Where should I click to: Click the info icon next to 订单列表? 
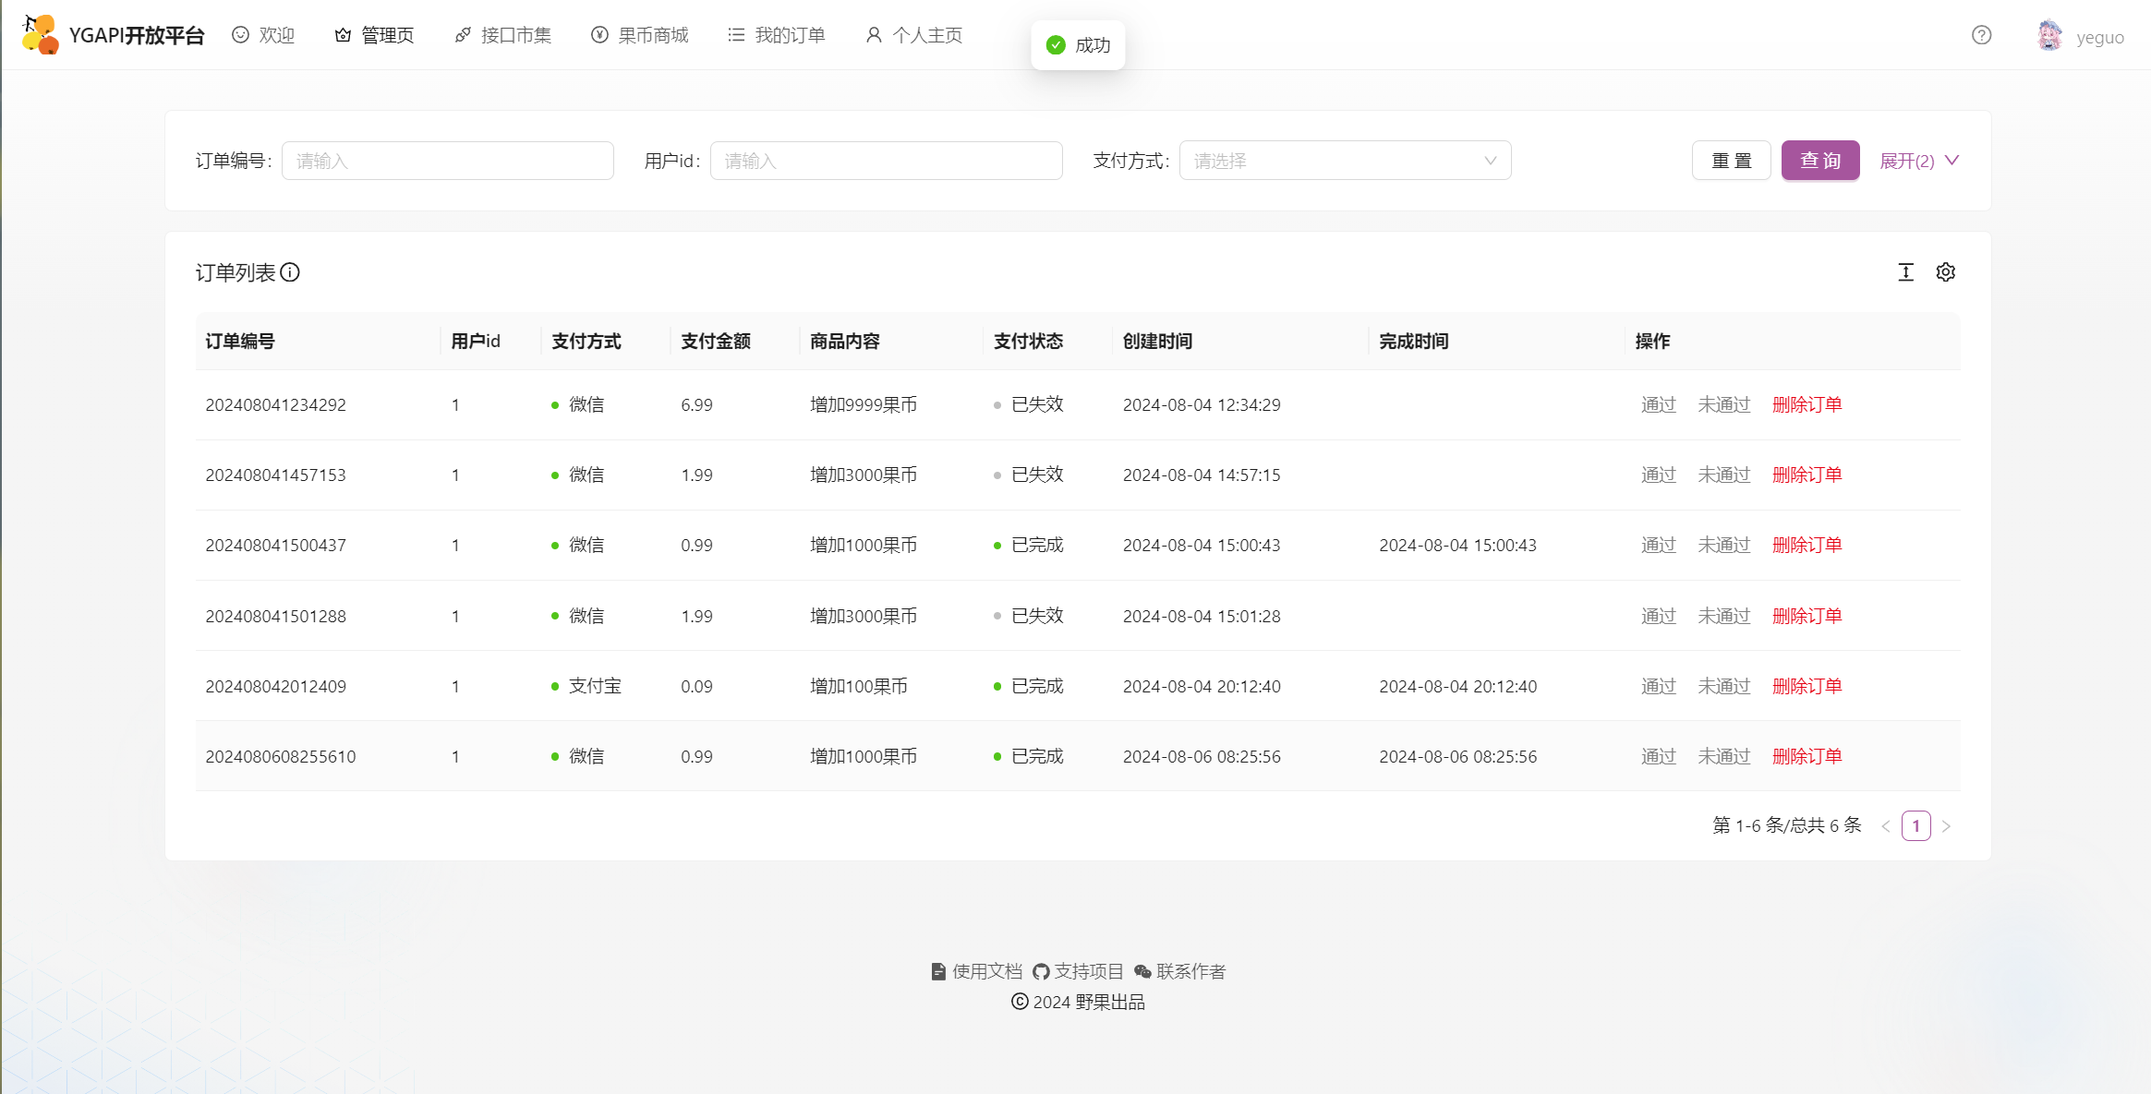click(291, 273)
